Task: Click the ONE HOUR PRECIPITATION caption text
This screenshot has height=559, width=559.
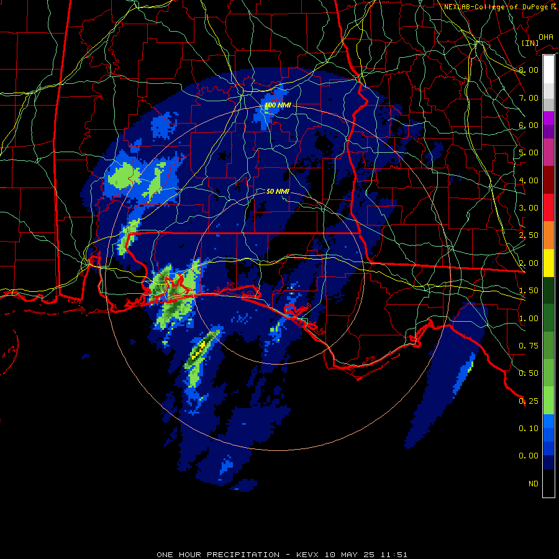Action: 218,555
